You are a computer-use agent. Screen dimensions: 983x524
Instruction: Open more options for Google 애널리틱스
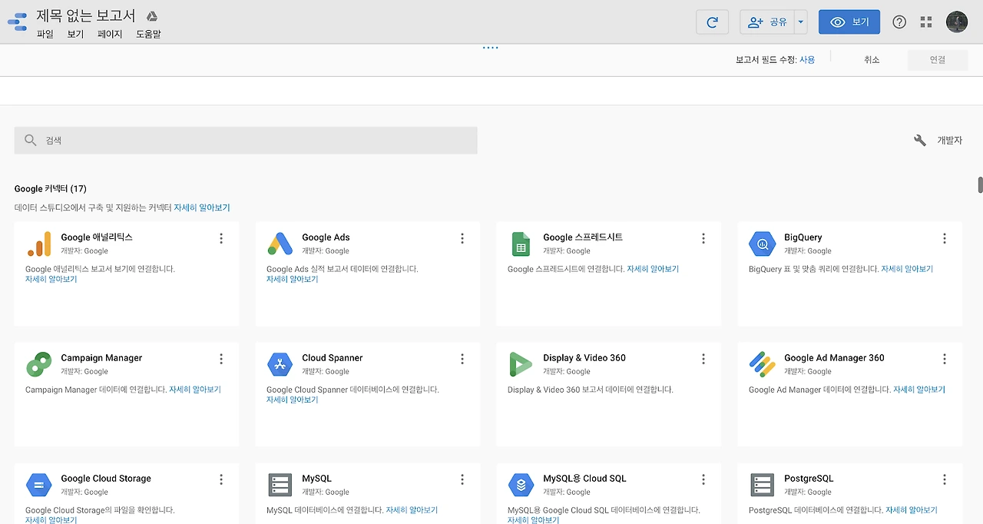(x=221, y=238)
